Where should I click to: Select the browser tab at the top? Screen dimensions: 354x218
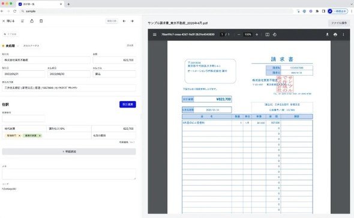(40, 4)
